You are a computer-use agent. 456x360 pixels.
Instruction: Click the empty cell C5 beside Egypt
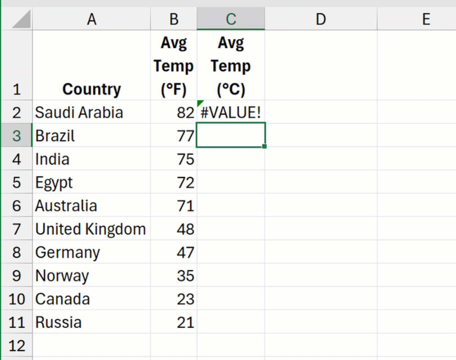click(231, 182)
